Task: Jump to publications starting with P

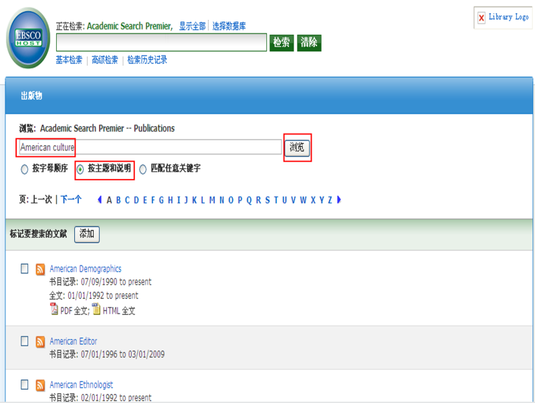Action: (240, 200)
